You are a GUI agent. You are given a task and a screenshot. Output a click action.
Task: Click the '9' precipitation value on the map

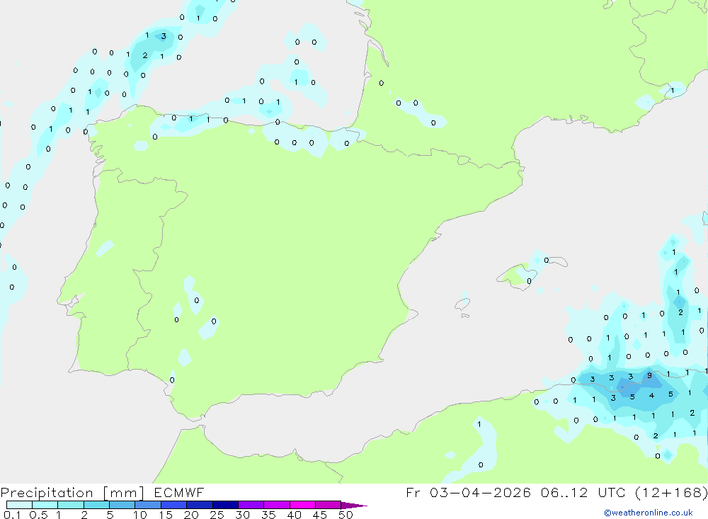click(649, 375)
